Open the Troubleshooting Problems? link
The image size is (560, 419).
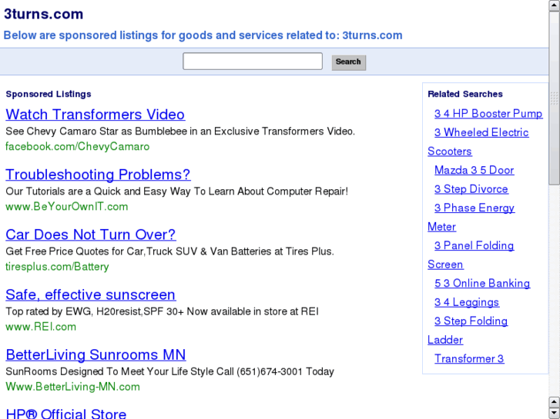coord(98,175)
